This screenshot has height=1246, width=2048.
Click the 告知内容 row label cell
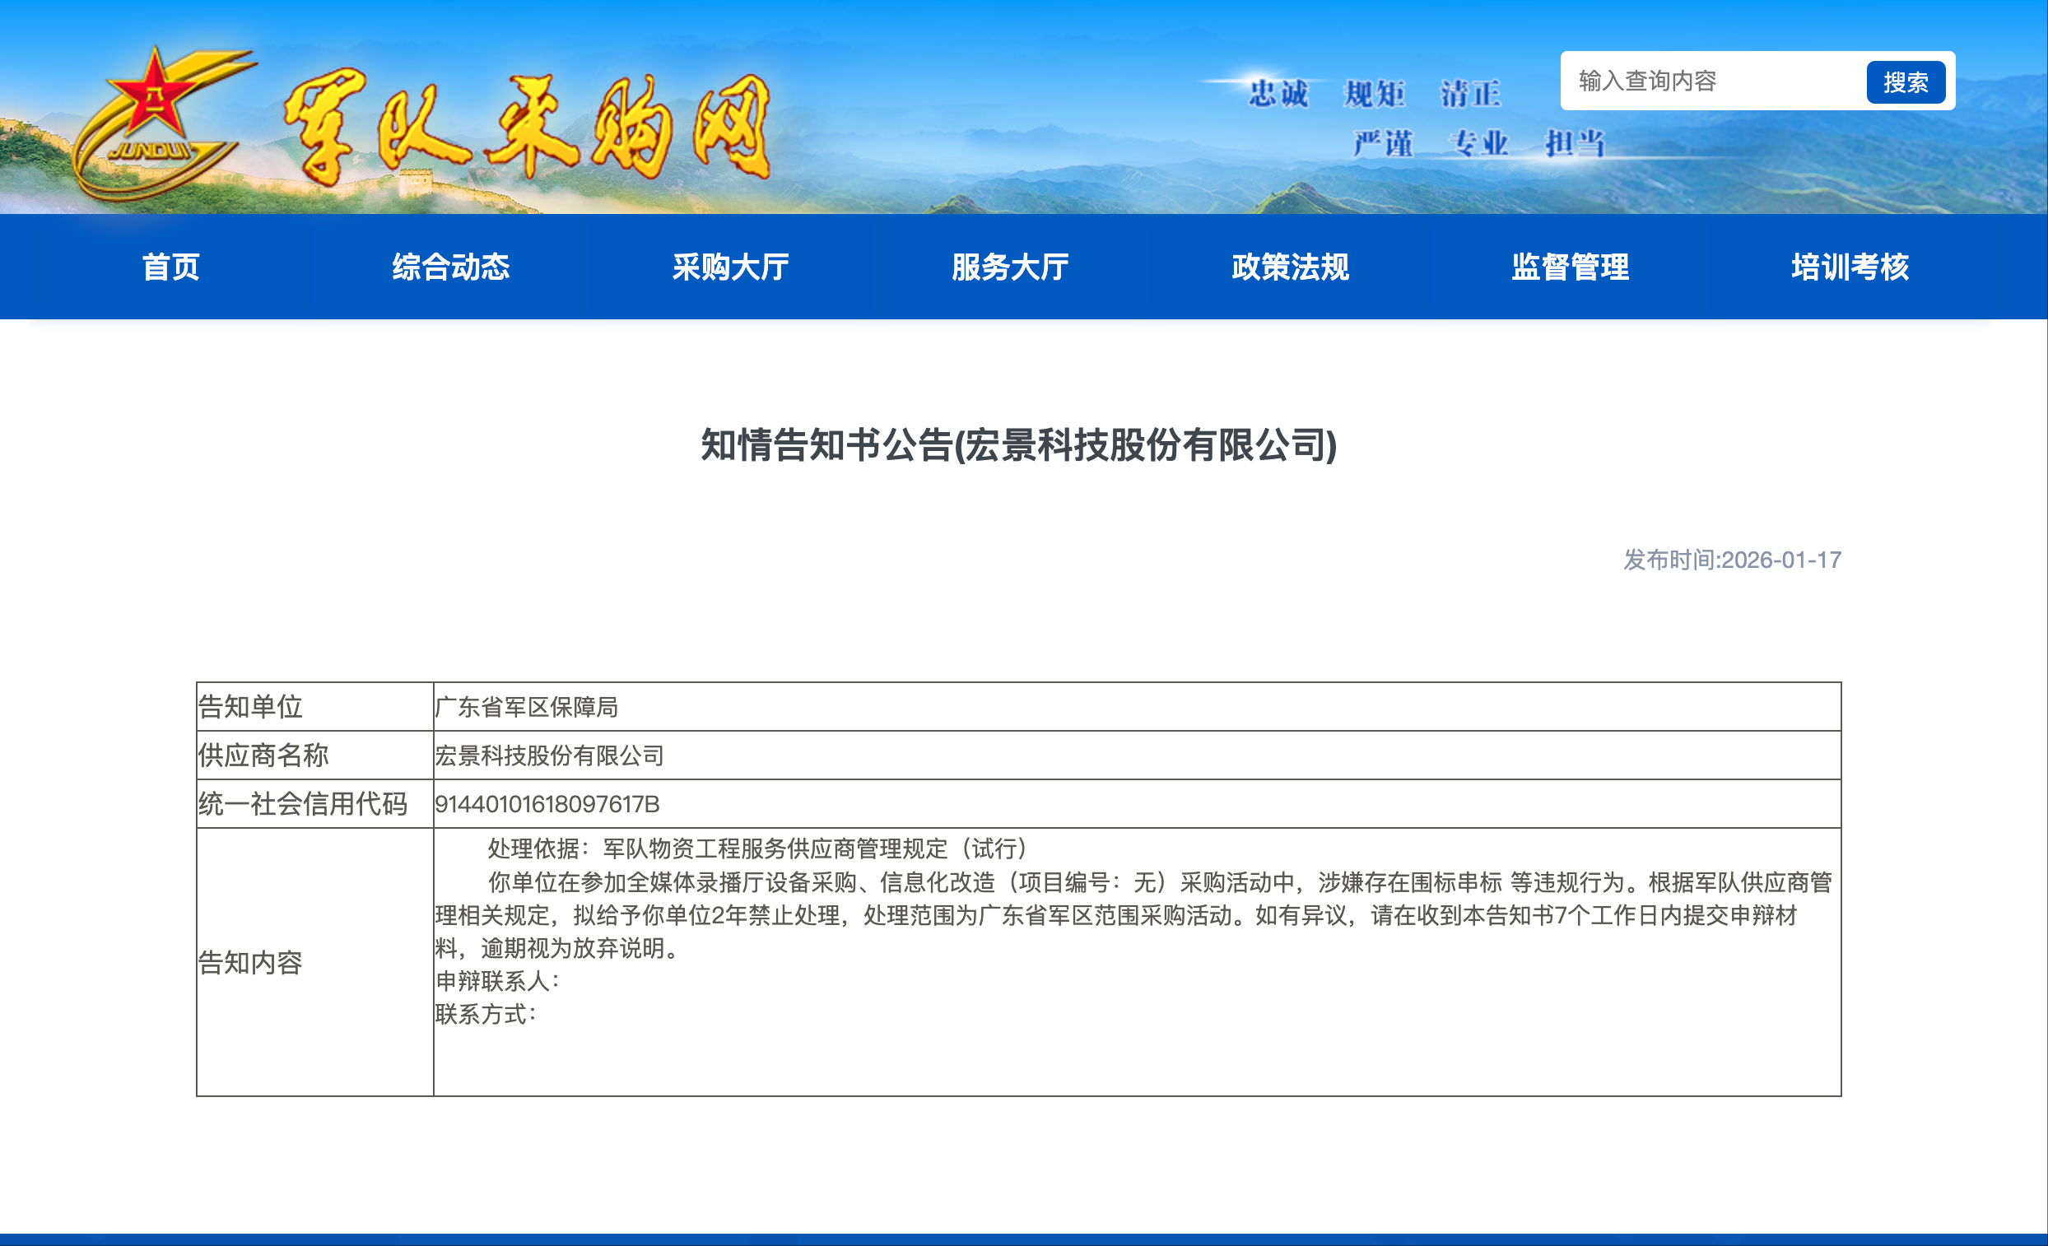(x=250, y=963)
